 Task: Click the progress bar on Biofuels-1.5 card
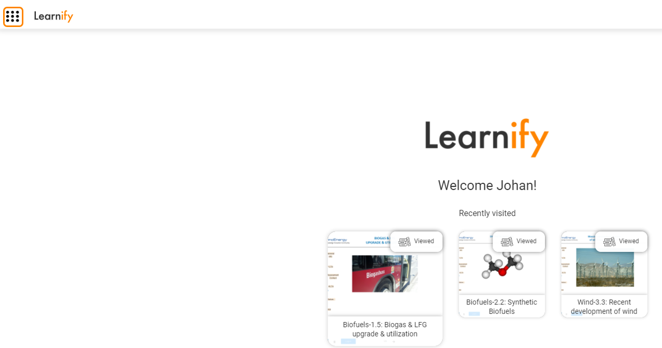coord(347,341)
